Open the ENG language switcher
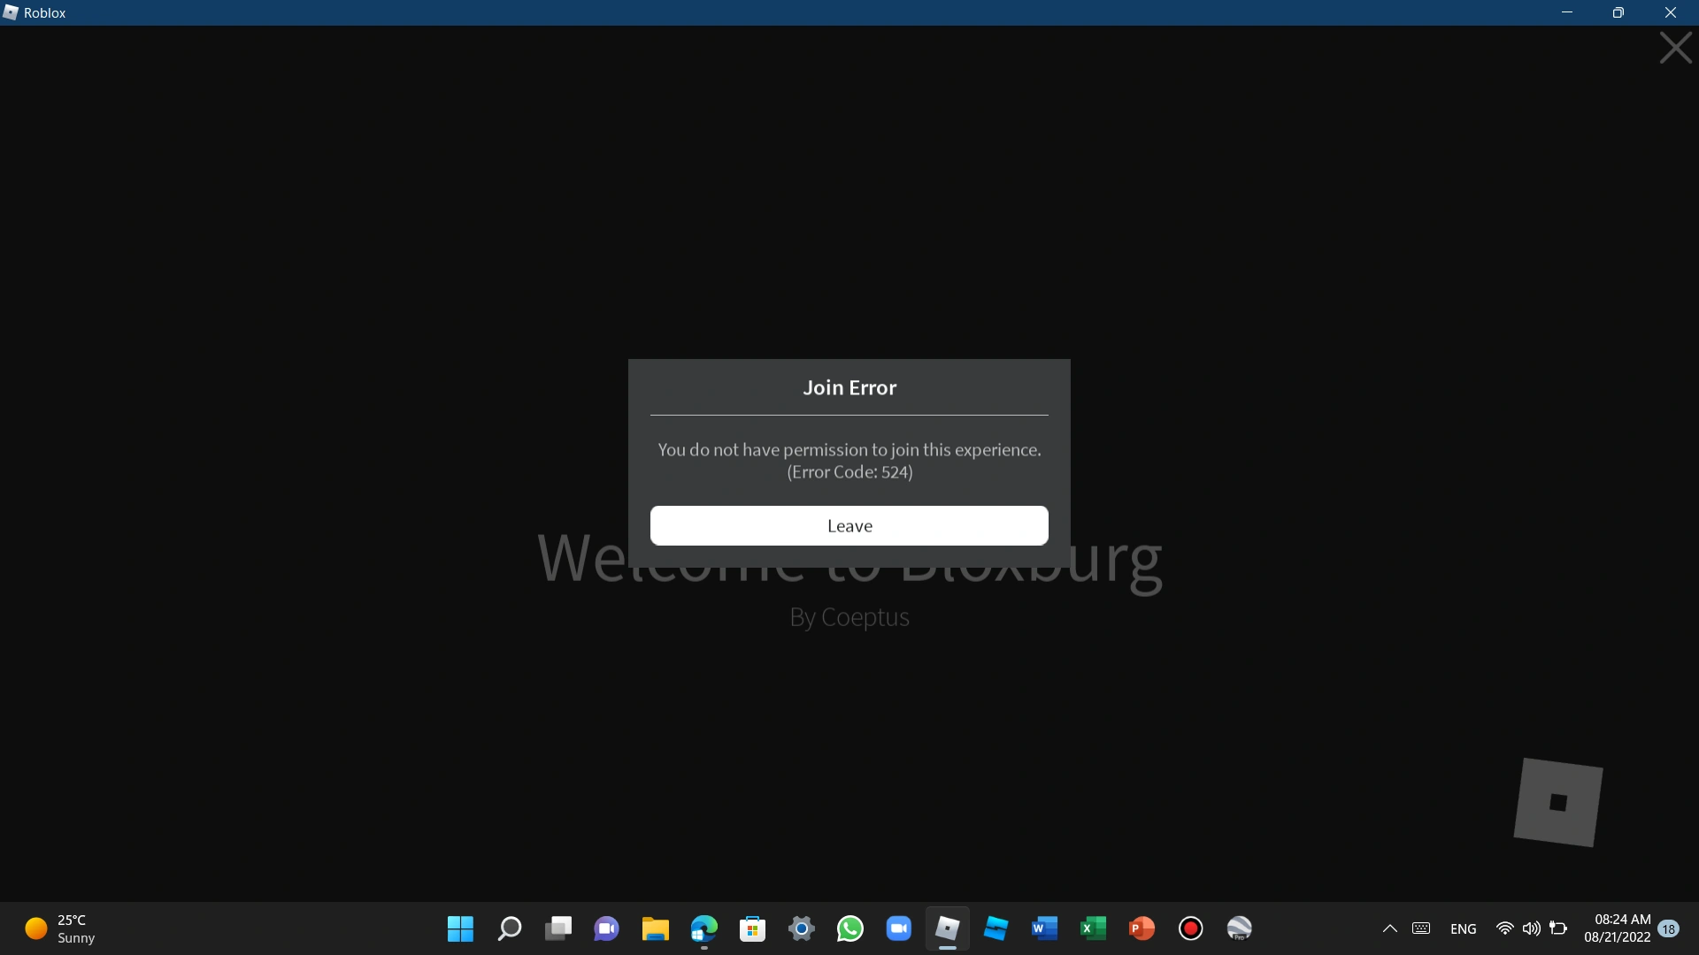The width and height of the screenshot is (1699, 955). 1463,928
